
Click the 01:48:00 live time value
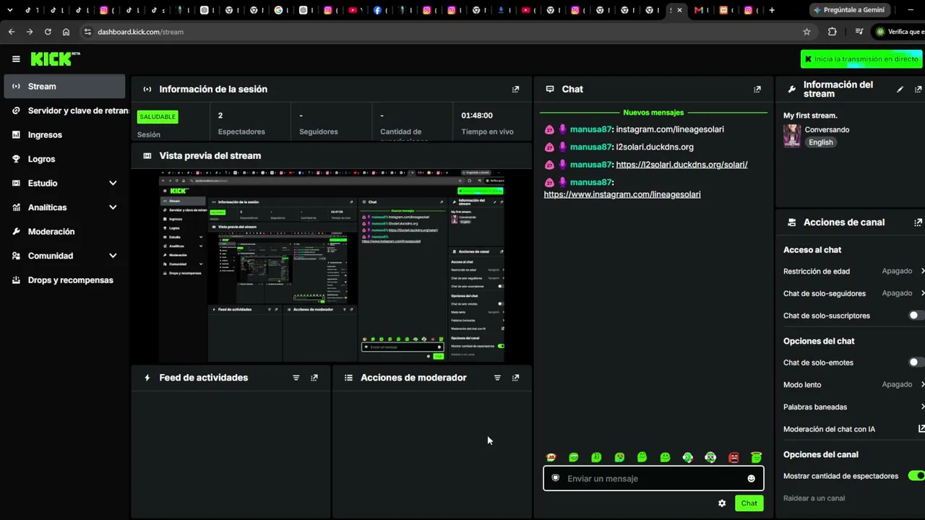click(477, 116)
